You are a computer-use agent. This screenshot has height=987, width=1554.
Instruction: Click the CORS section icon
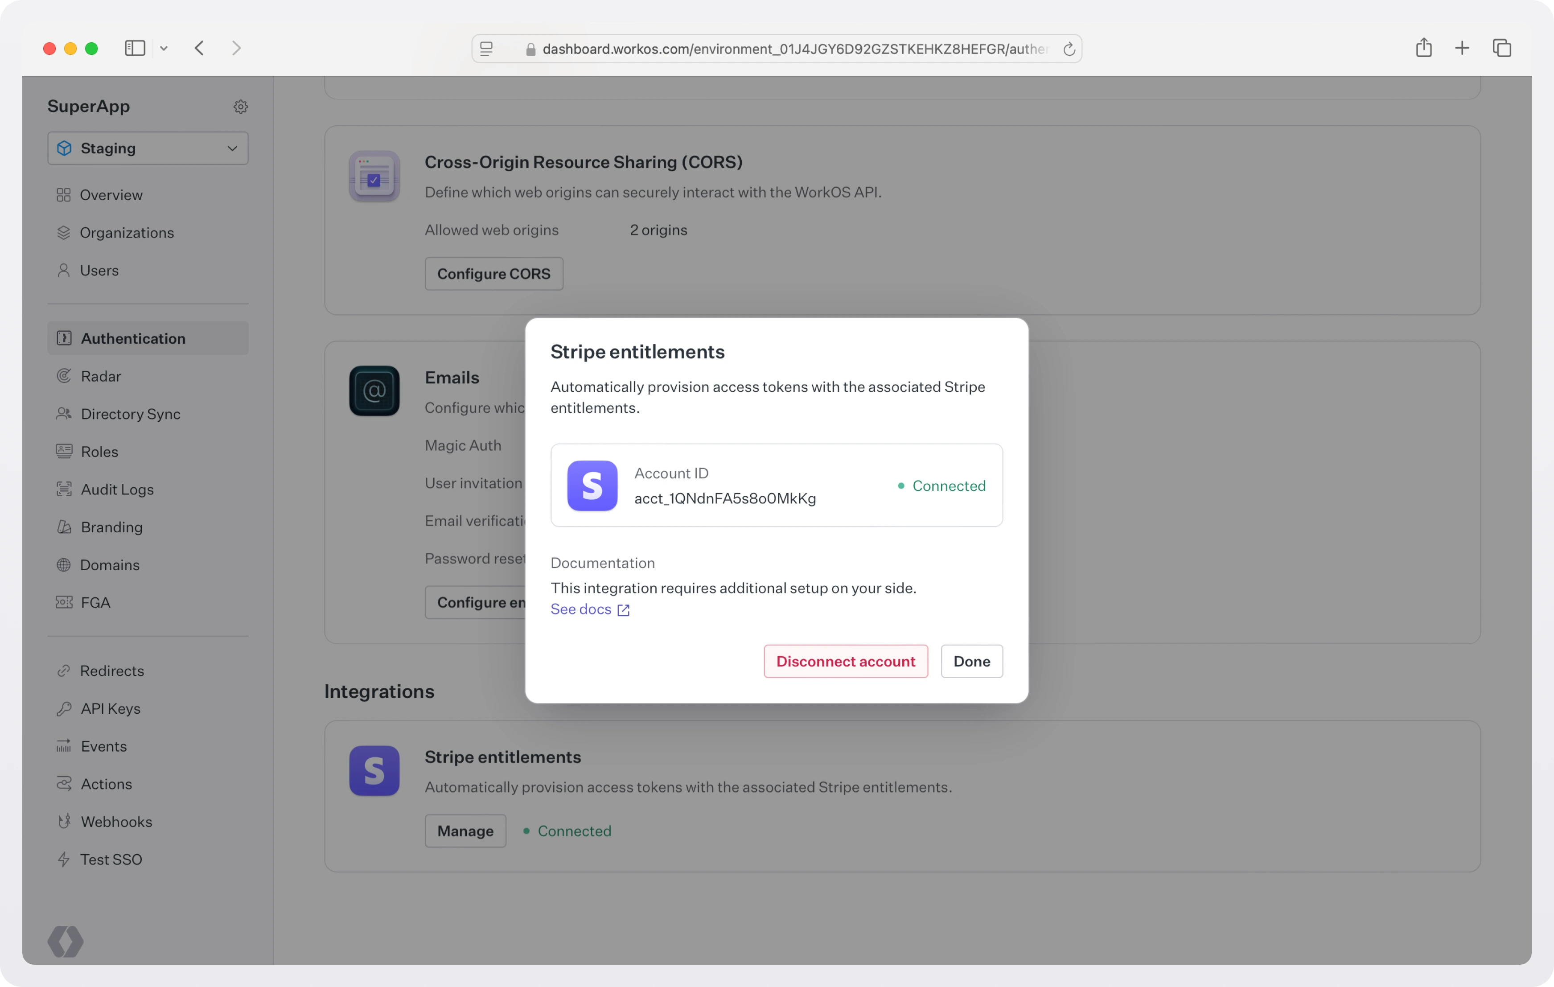(x=374, y=176)
